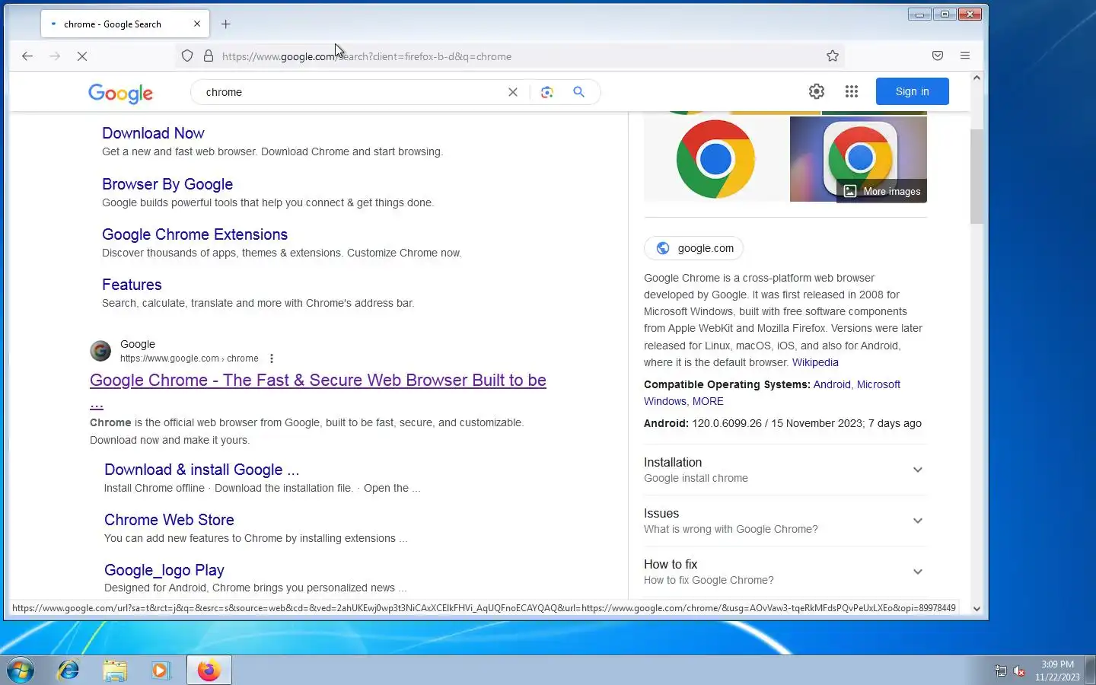The image size is (1096, 685).
Task: Bookmark this page with the star icon
Action: pos(833,56)
